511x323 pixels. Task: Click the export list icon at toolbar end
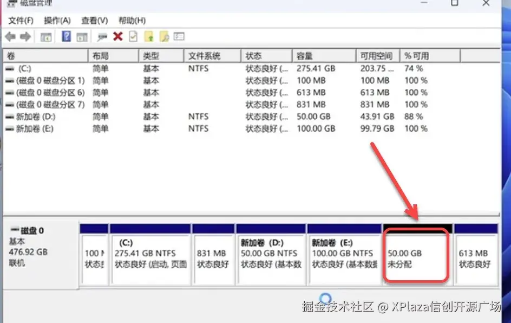coord(178,37)
